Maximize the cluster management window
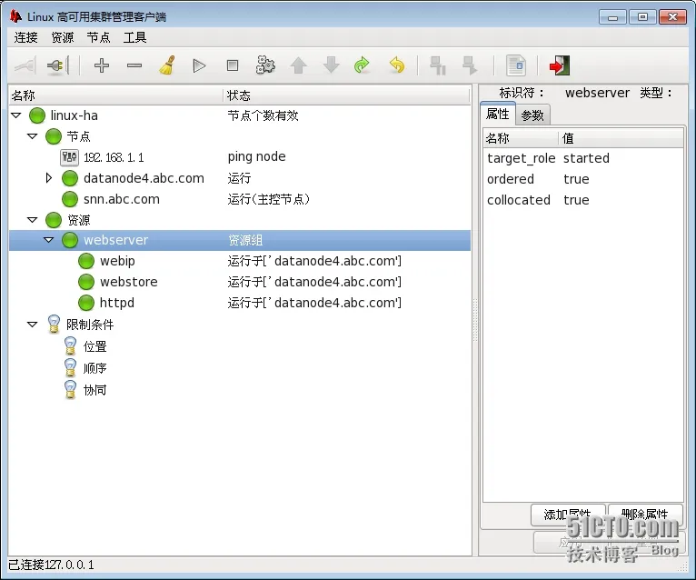 642,17
